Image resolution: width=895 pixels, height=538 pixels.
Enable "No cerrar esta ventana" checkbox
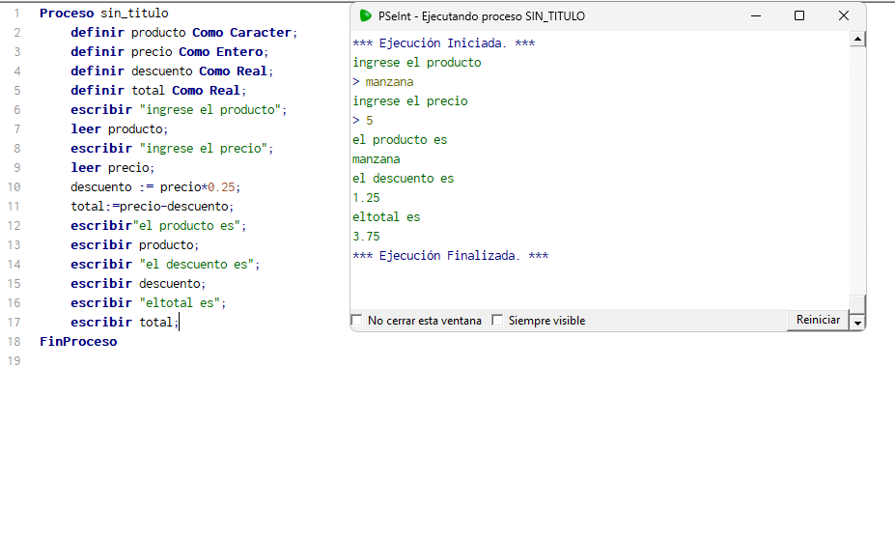click(357, 321)
